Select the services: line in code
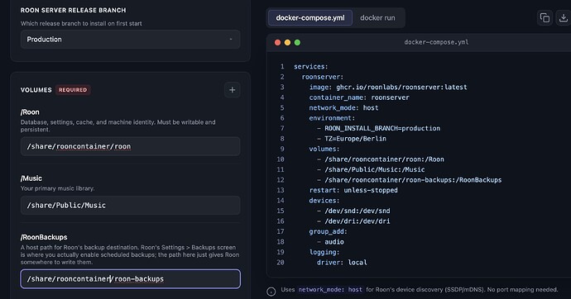 point(311,66)
